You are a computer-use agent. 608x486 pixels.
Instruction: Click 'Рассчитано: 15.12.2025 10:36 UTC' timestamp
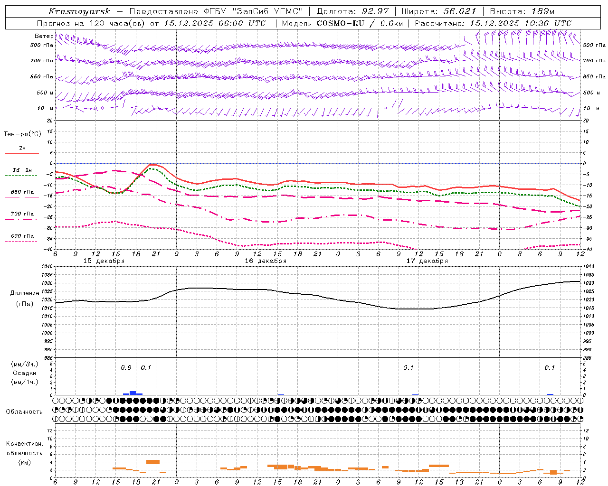pyautogui.click(x=493, y=23)
